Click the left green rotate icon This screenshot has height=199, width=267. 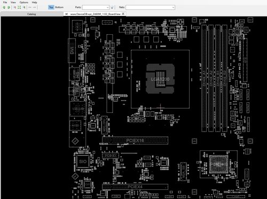4,7
